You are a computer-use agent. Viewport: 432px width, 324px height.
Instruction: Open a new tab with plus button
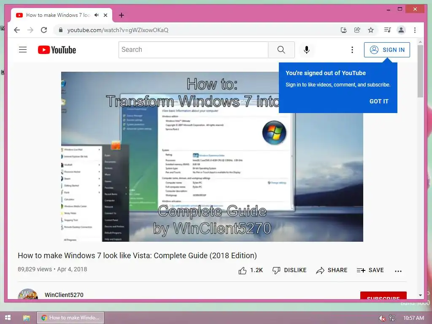(x=121, y=15)
